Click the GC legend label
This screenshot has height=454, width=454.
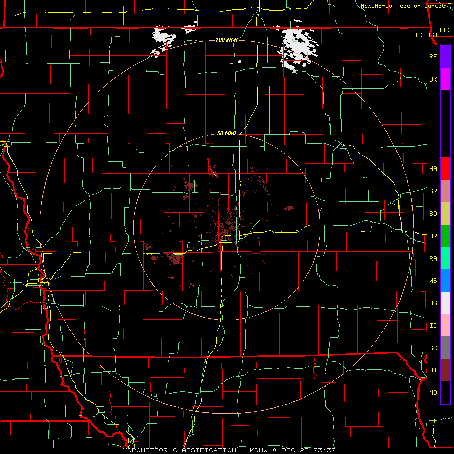click(433, 348)
